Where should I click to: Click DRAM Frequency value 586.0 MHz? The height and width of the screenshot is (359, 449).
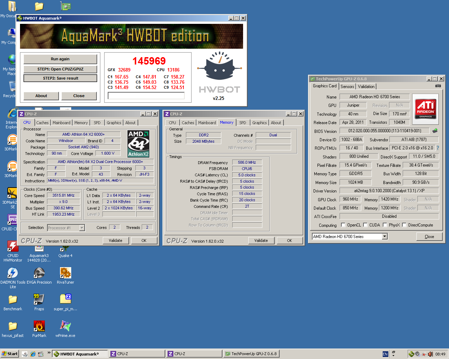[247, 162]
